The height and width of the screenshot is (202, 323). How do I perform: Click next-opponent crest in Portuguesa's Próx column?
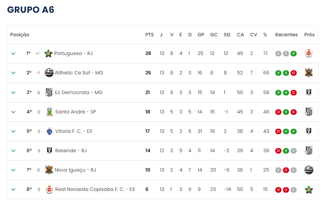tap(309, 54)
